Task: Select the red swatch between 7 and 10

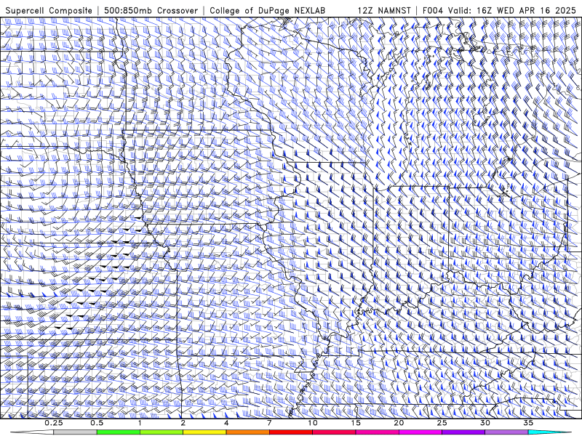Action: click(291, 432)
